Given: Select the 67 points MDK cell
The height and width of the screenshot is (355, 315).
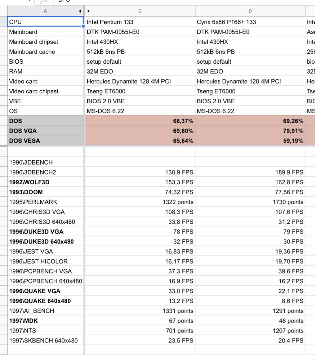Looking at the screenshot, I should pyautogui.click(x=140, y=321).
